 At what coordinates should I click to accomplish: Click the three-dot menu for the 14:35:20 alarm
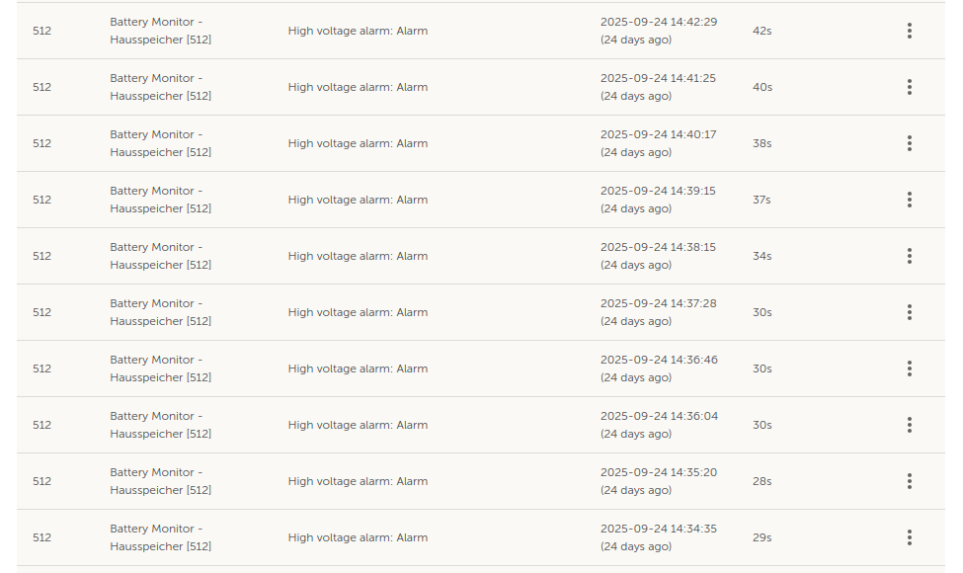(x=909, y=481)
